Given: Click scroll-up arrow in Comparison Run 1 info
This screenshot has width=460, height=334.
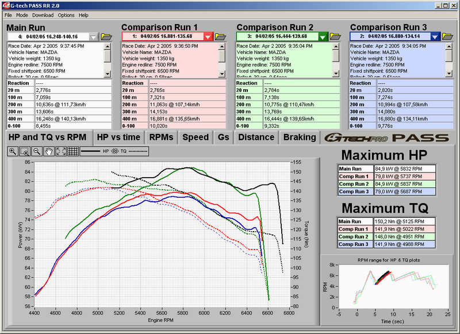Looking at the screenshot, I should 222,46.
